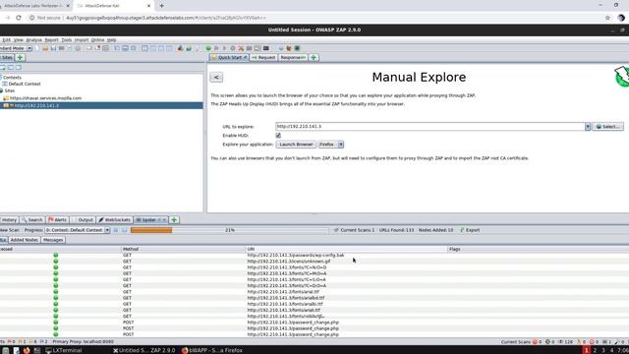This screenshot has height=354, width=629.
Task: Open the Analyse menu
Action: [34, 40]
